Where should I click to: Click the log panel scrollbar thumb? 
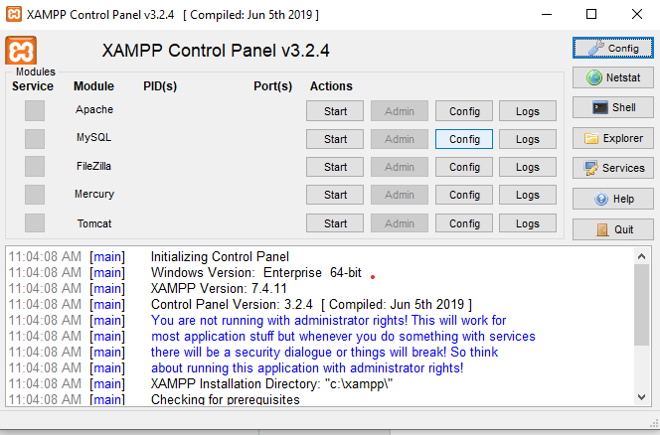641,305
